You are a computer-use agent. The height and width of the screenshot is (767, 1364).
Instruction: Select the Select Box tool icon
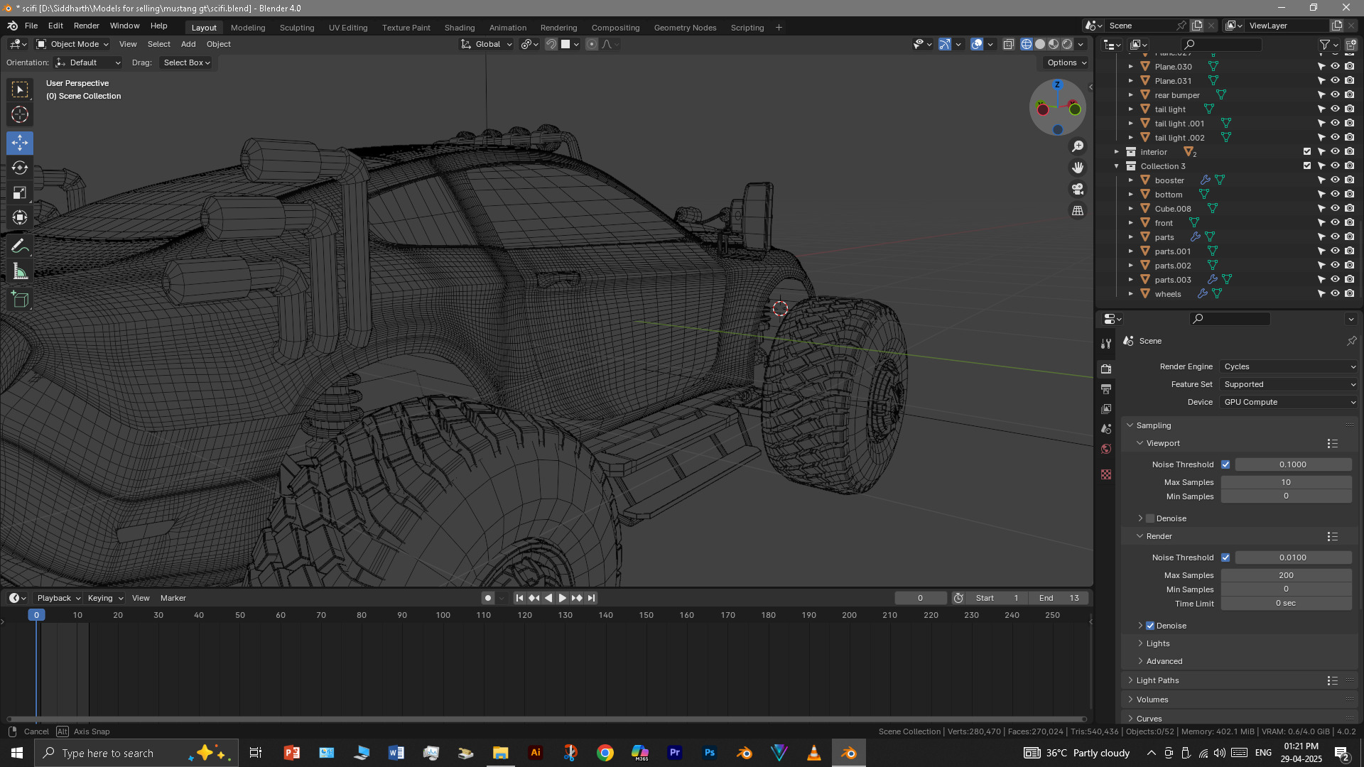(x=20, y=89)
